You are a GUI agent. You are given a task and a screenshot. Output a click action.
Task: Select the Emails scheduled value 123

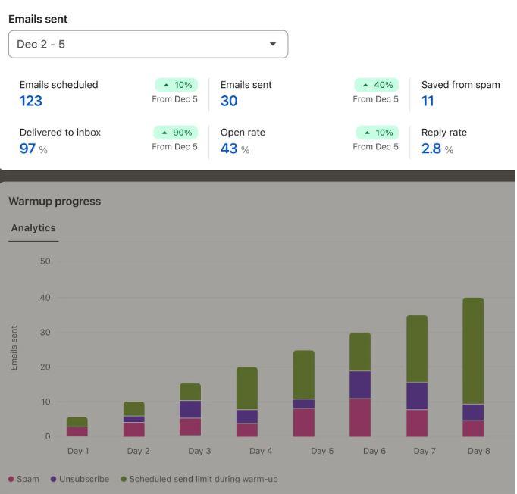31,101
